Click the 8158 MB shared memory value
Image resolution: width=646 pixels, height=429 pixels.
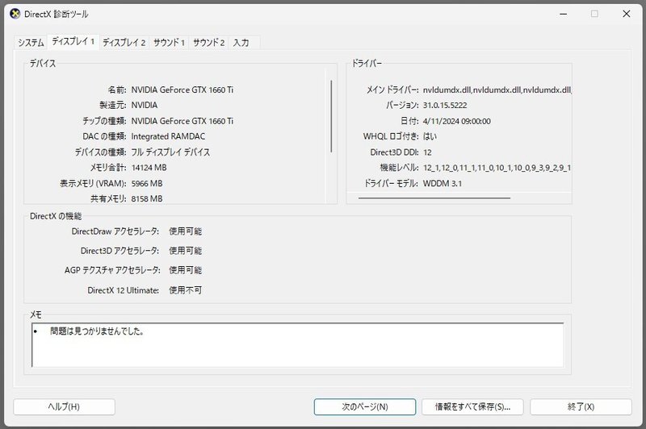coord(147,198)
